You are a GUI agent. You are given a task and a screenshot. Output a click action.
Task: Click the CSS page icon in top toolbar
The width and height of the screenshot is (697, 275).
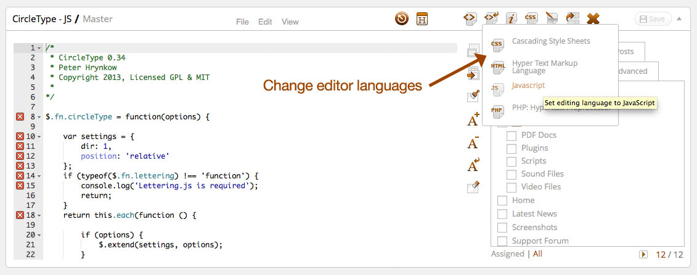[531, 18]
